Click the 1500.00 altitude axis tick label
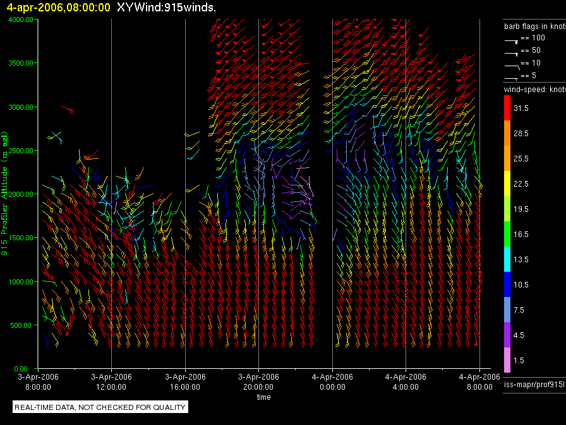This screenshot has height=425, width=566. coord(21,238)
